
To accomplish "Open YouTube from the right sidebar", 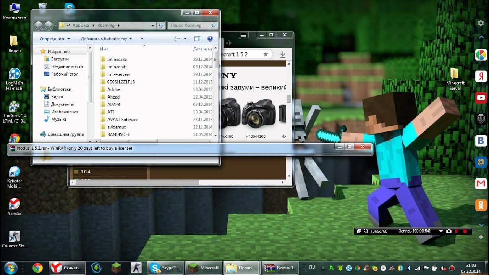I will click(481, 98).
